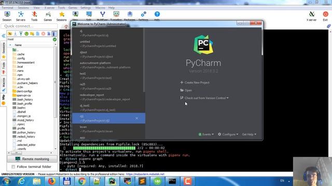Viewport: 332px width, 186px height.
Task: Select the djtest recent project
Action: (x=108, y=54)
